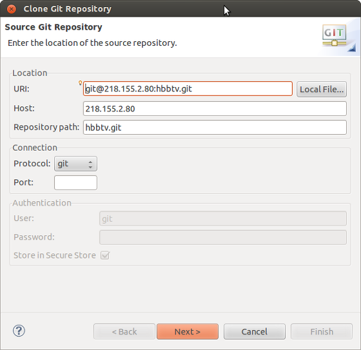Image resolution: width=361 pixels, height=350 pixels.
Task: Click the empty Port field
Action: pyautogui.click(x=75, y=182)
